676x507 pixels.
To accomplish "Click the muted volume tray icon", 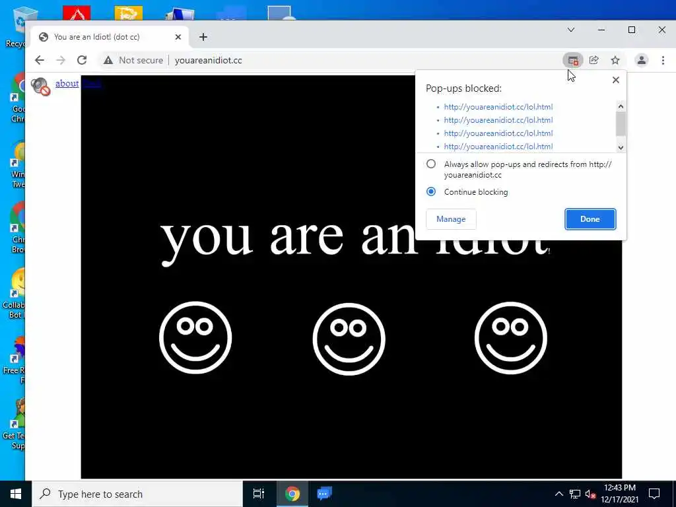I will 590,494.
